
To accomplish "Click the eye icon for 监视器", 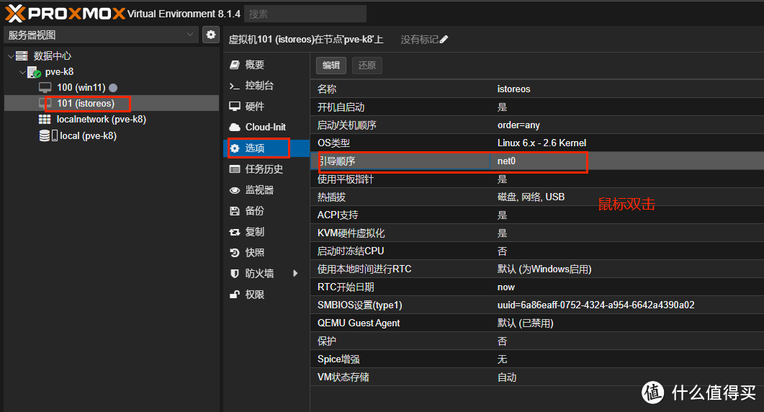I will coord(235,190).
